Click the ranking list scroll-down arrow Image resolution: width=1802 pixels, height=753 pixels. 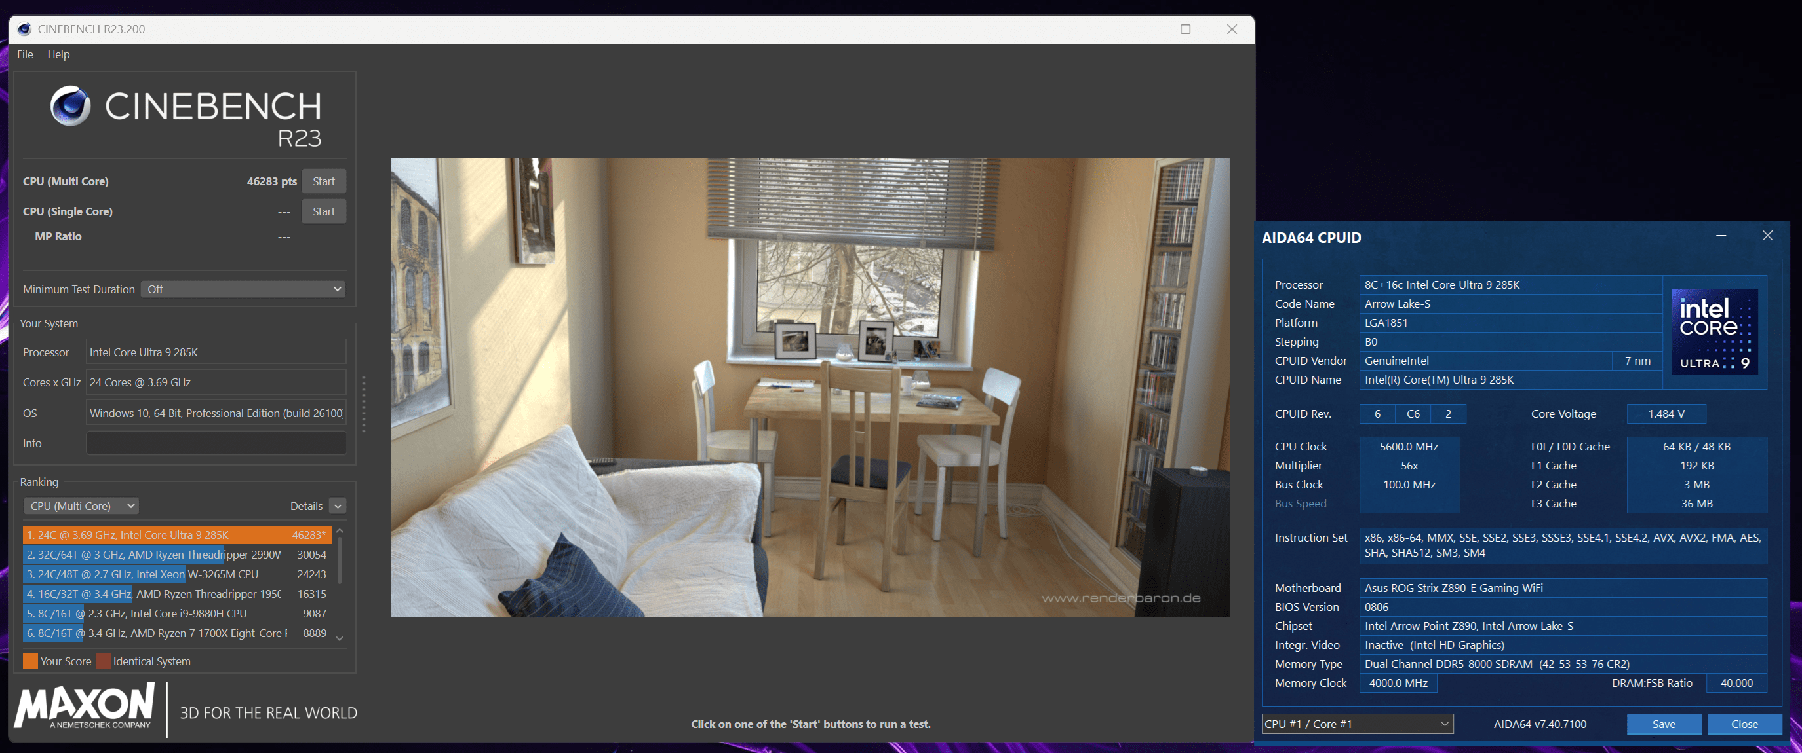coord(340,638)
